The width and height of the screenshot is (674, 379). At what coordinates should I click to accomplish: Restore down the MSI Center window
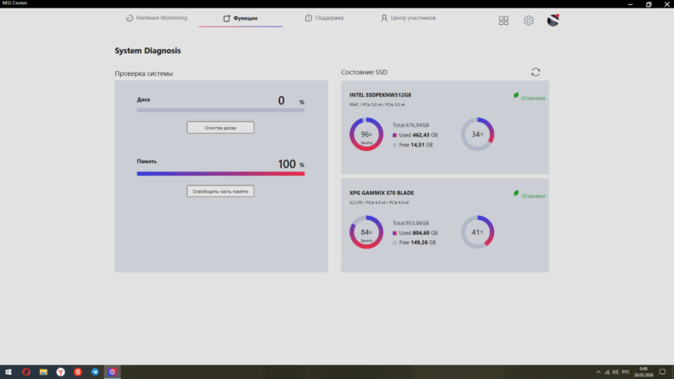[649, 4]
